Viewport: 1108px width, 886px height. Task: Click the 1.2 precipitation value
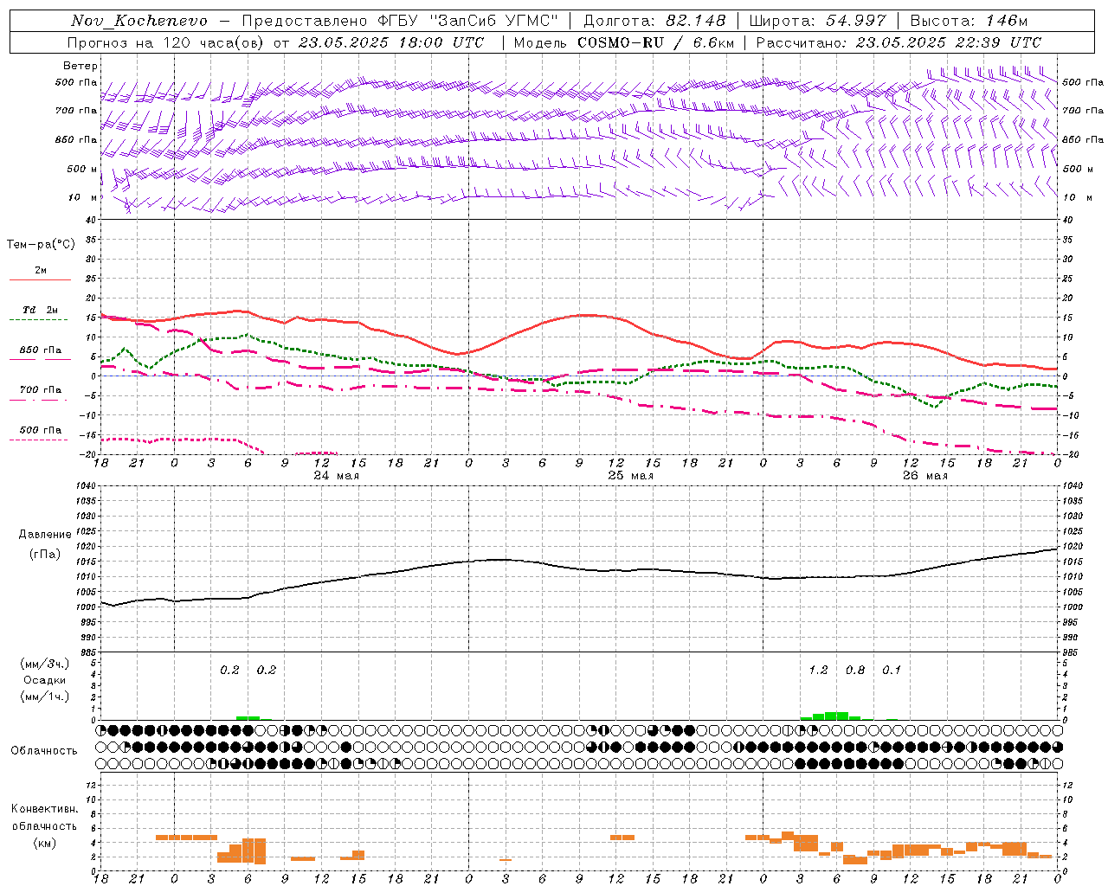click(x=818, y=671)
